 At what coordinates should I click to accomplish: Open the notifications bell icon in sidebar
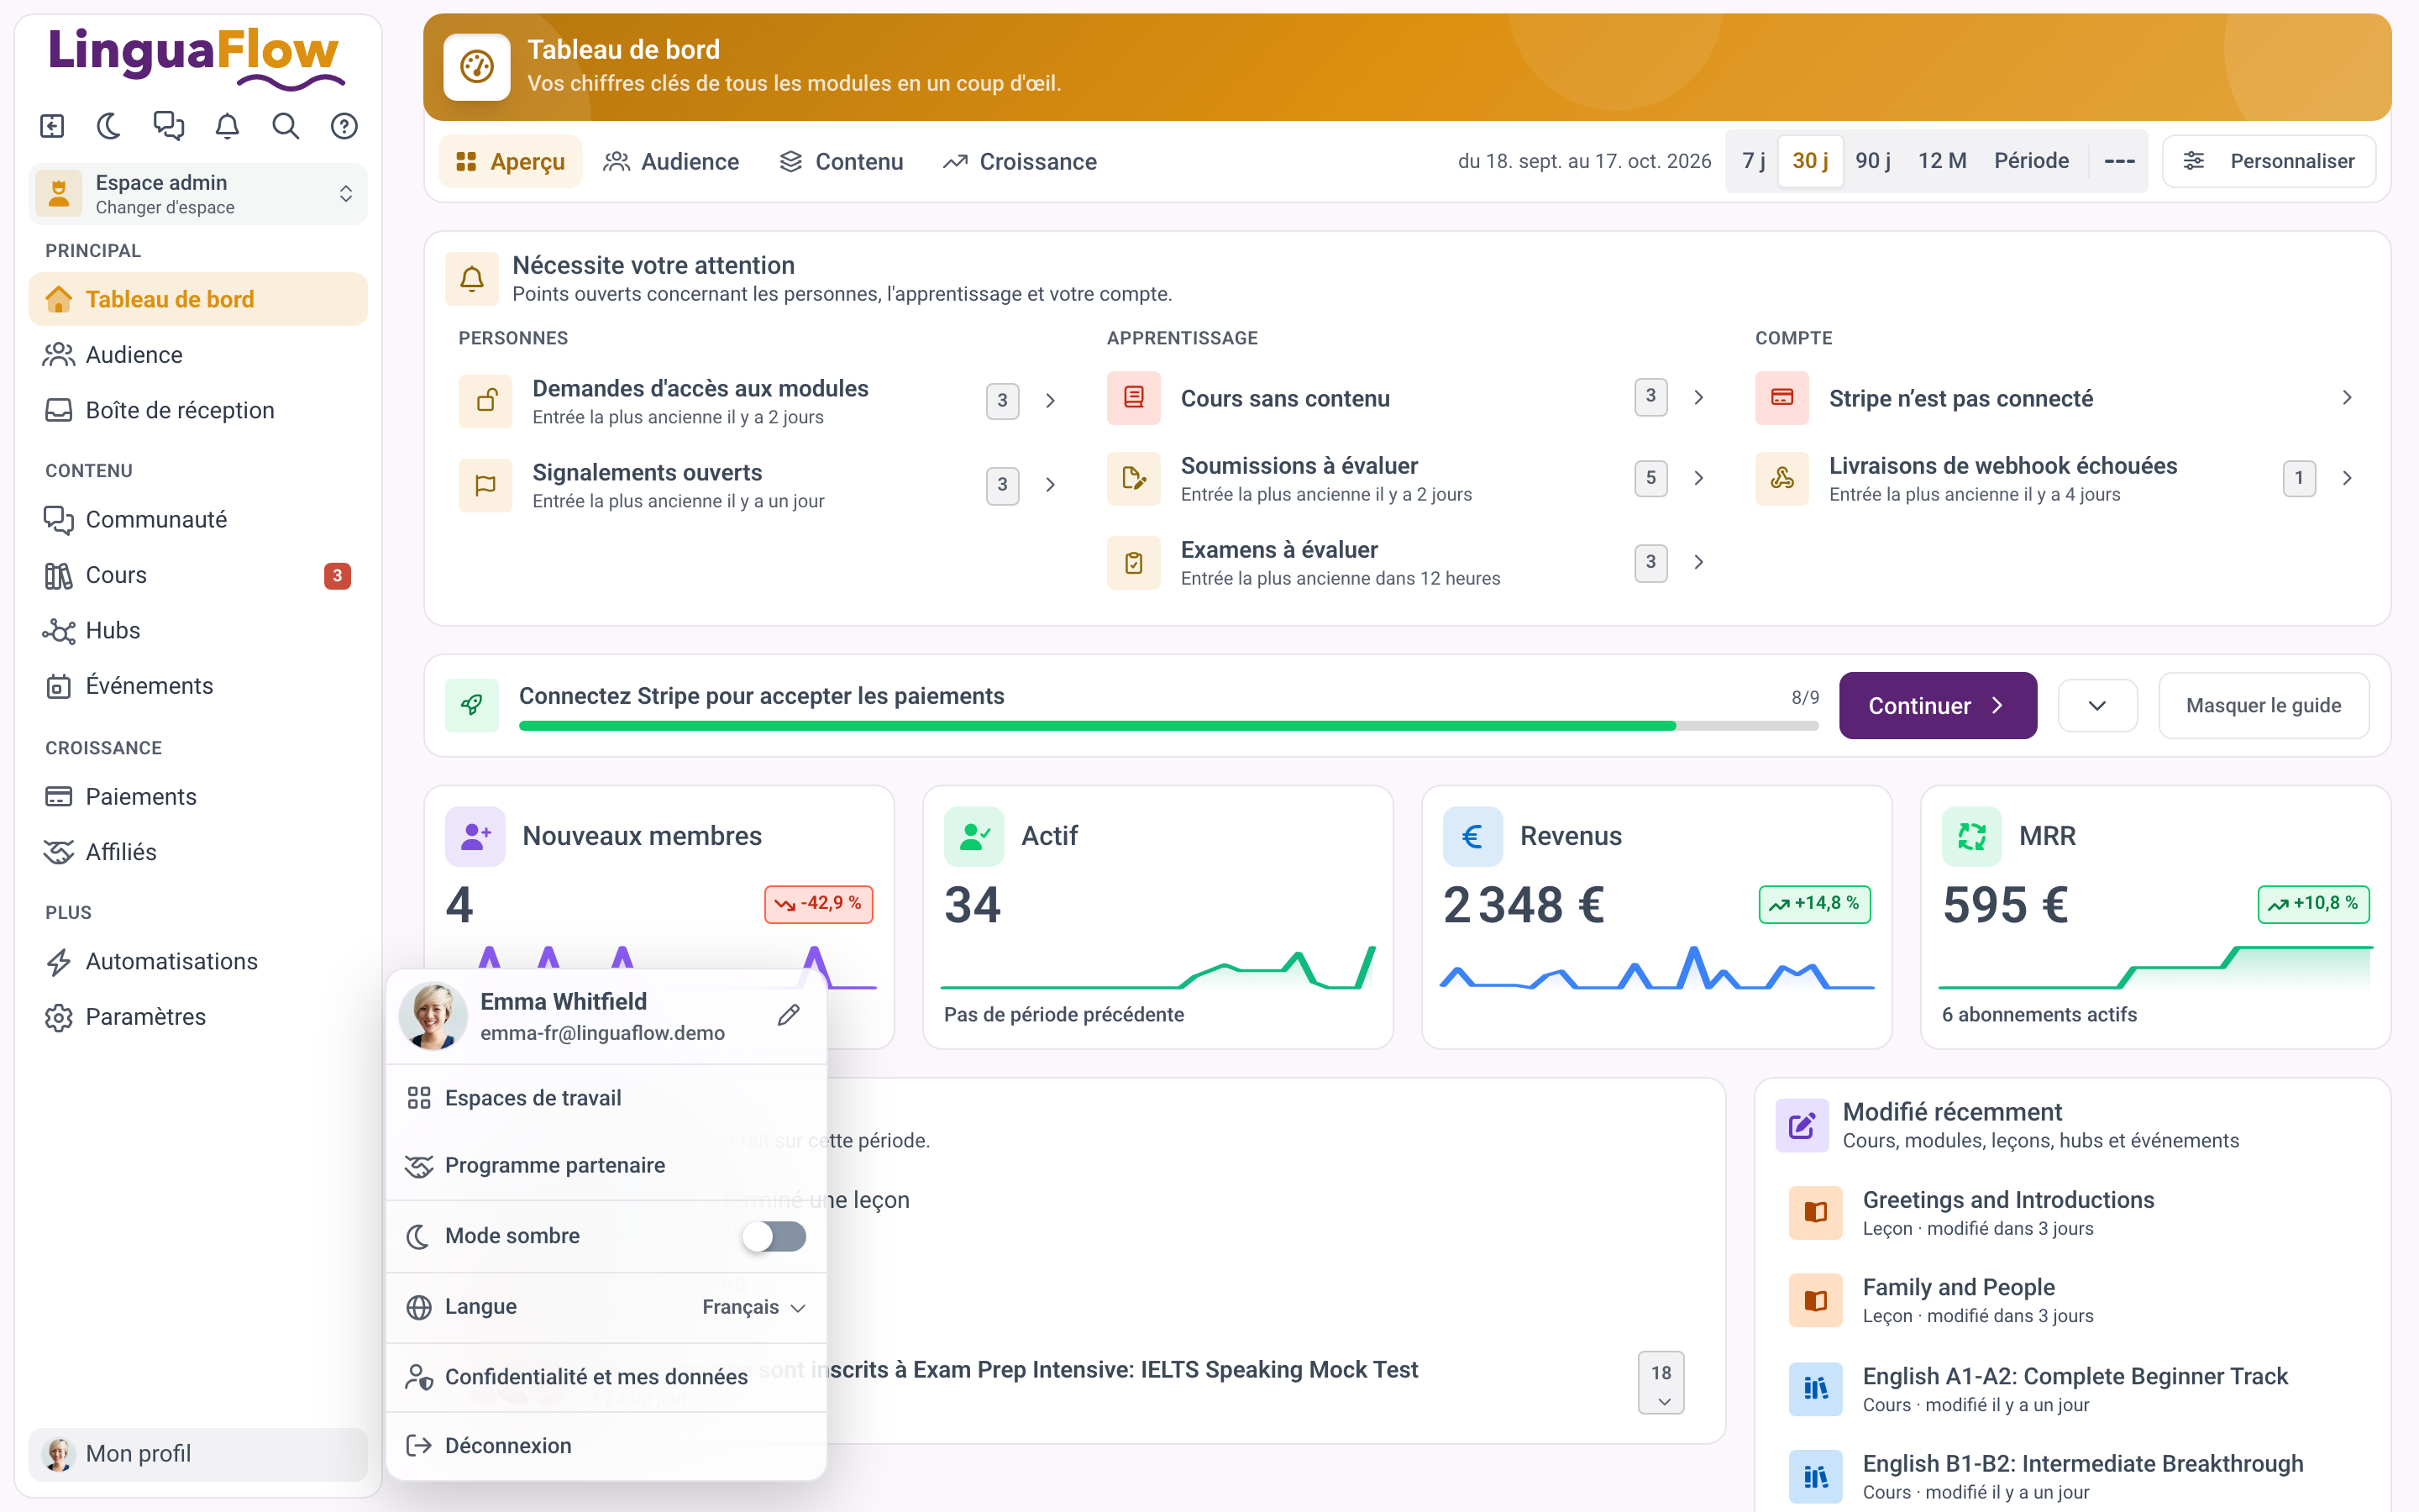click(x=227, y=126)
